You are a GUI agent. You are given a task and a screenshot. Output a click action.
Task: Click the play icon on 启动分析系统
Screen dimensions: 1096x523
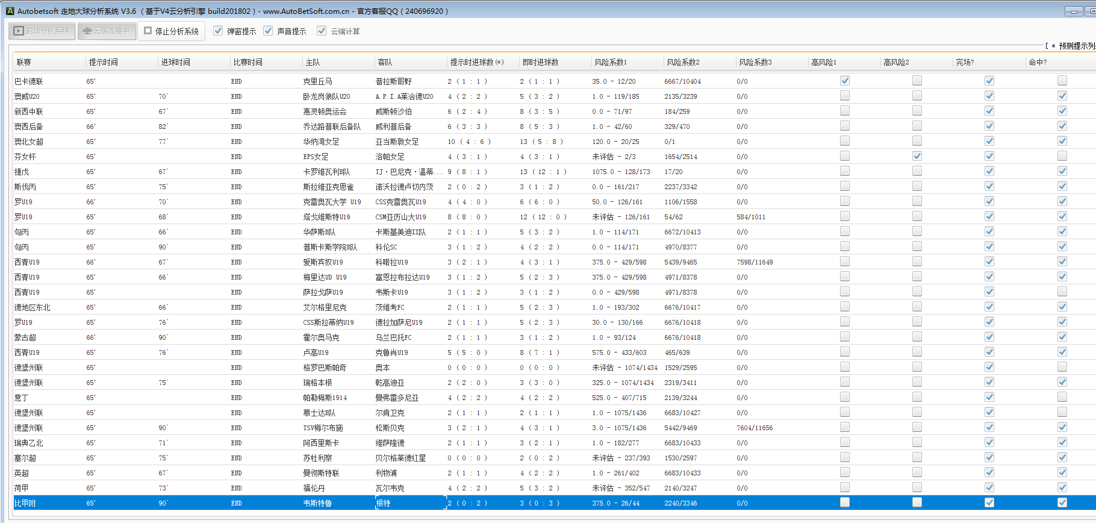tap(19, 31)
